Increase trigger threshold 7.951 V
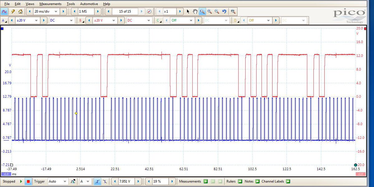 tap(138, 181)
